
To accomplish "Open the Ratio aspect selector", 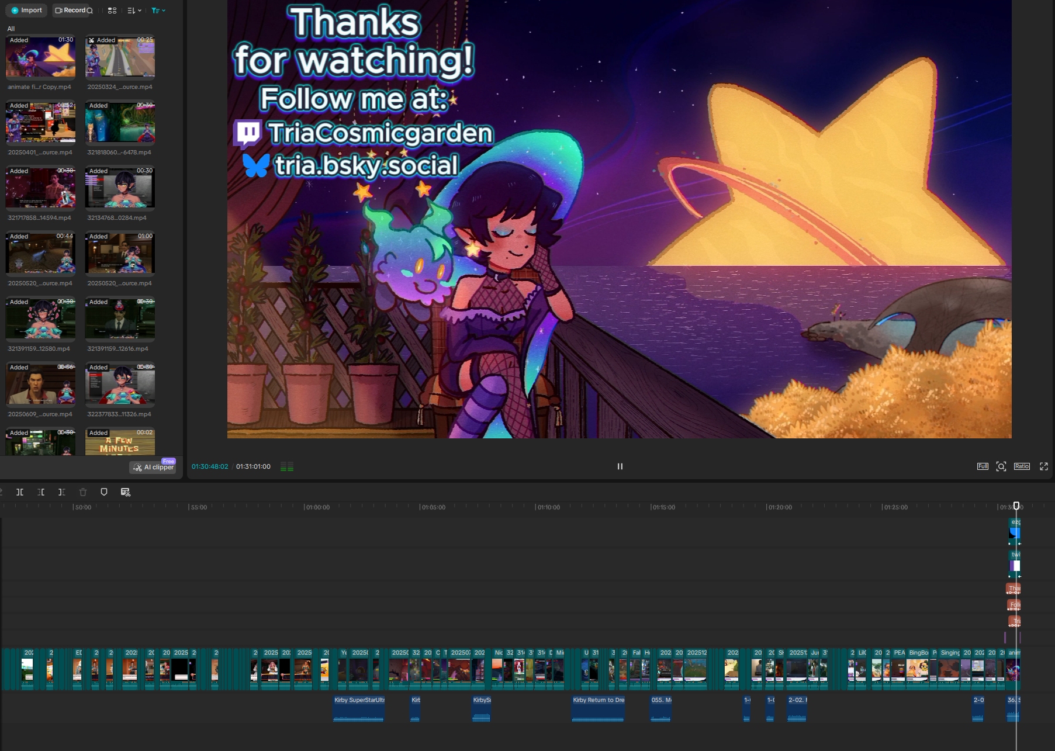I will click(1022, 466).
